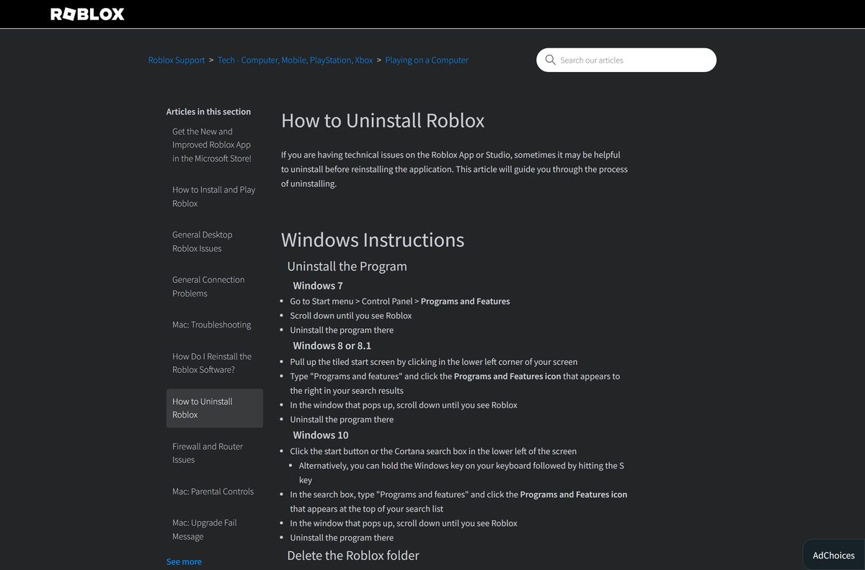Go to 'Playing on a Computer' breadcrumb
Screen dimensions: 865x570
point(427,60)
